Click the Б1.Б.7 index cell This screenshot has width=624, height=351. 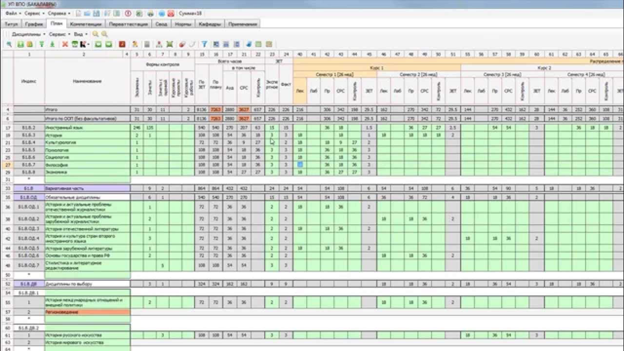coord(29,165)
